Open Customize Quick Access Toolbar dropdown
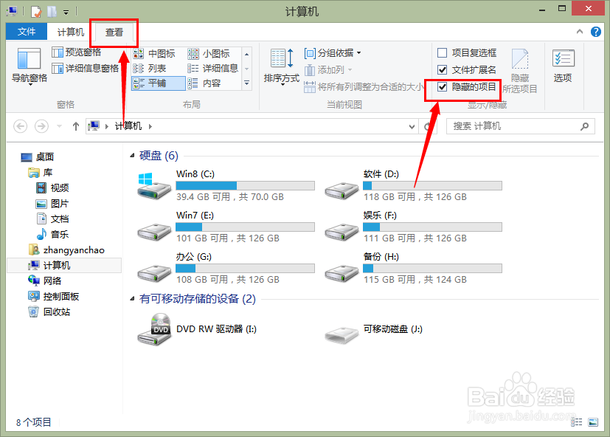 [x=66, y=13]
